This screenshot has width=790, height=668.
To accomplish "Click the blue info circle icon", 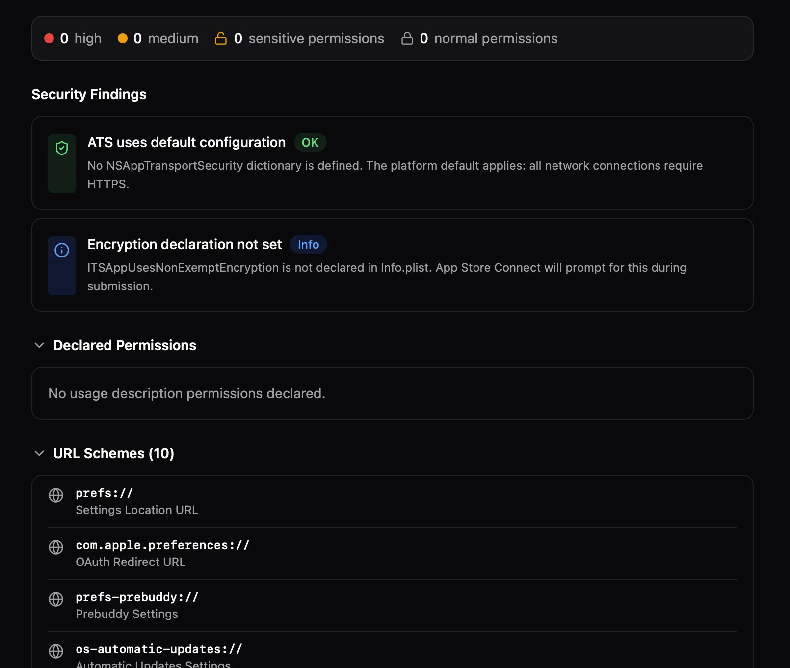I will [62, 250].
